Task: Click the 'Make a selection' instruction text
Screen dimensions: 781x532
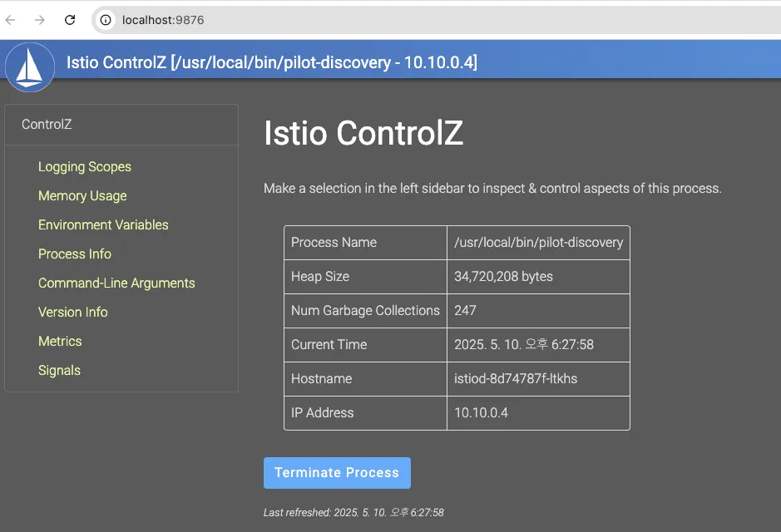Action: [492, 189]
